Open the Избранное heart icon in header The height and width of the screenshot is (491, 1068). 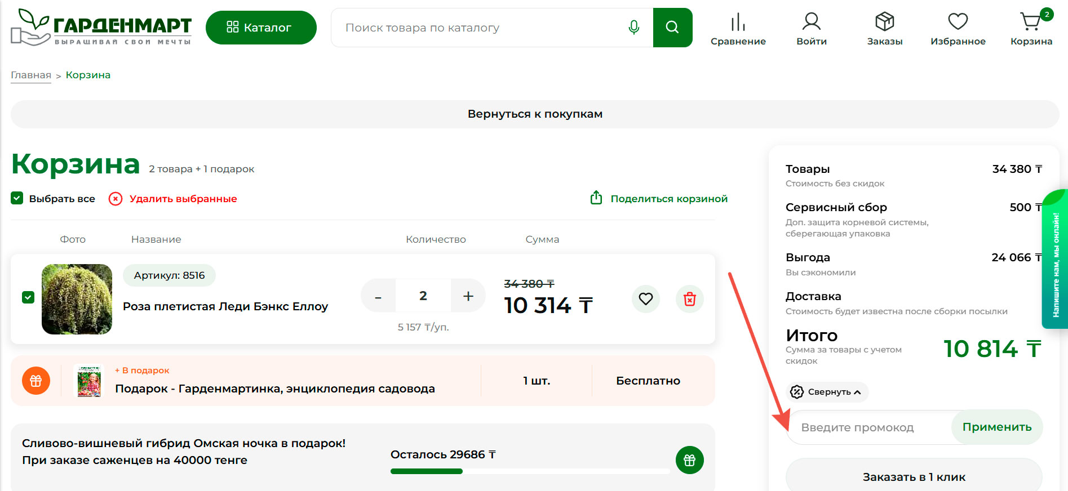(958, 29)
